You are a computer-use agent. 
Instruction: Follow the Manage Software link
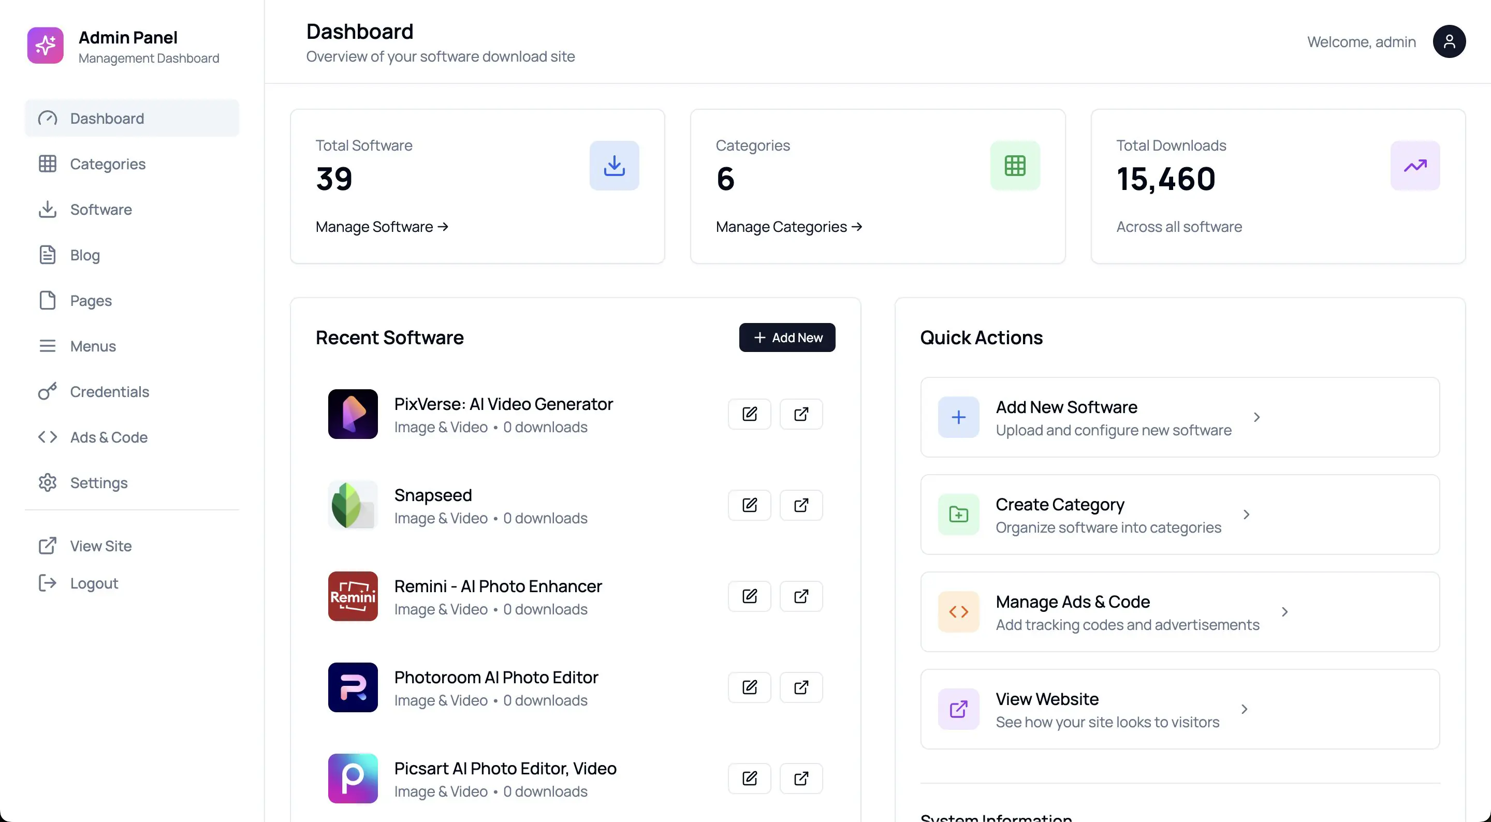pos(382,227)
